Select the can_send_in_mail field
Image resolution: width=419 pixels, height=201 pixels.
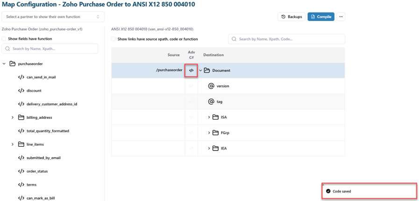41,77
